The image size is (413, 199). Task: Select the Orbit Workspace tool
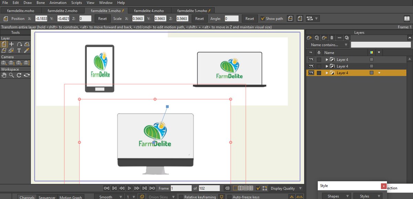(x=27, y=75)
